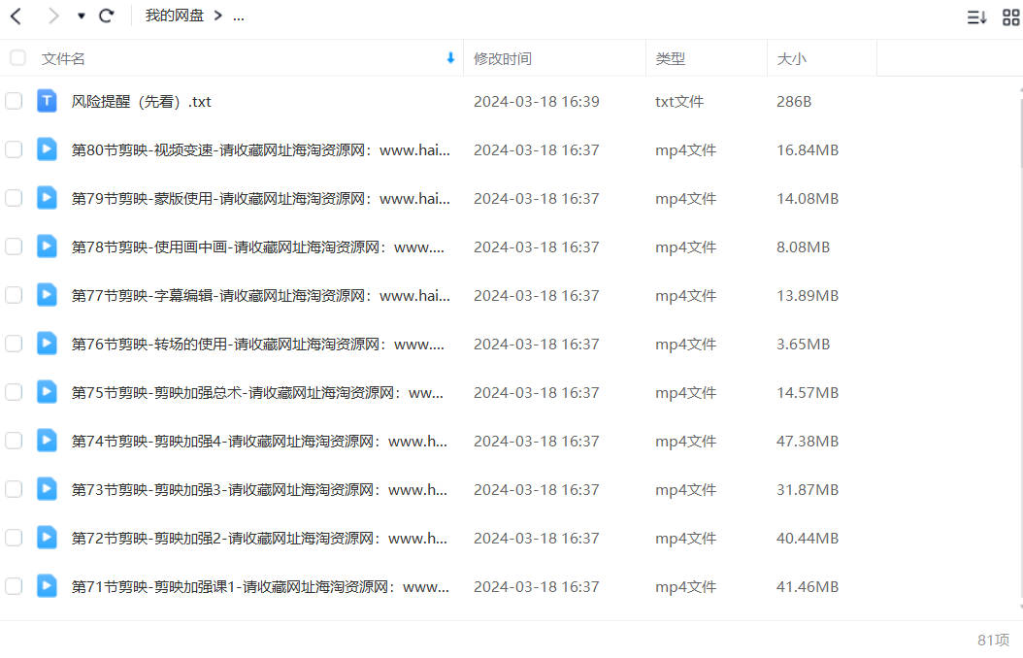Click the 81项 item count

pos(993,640)
